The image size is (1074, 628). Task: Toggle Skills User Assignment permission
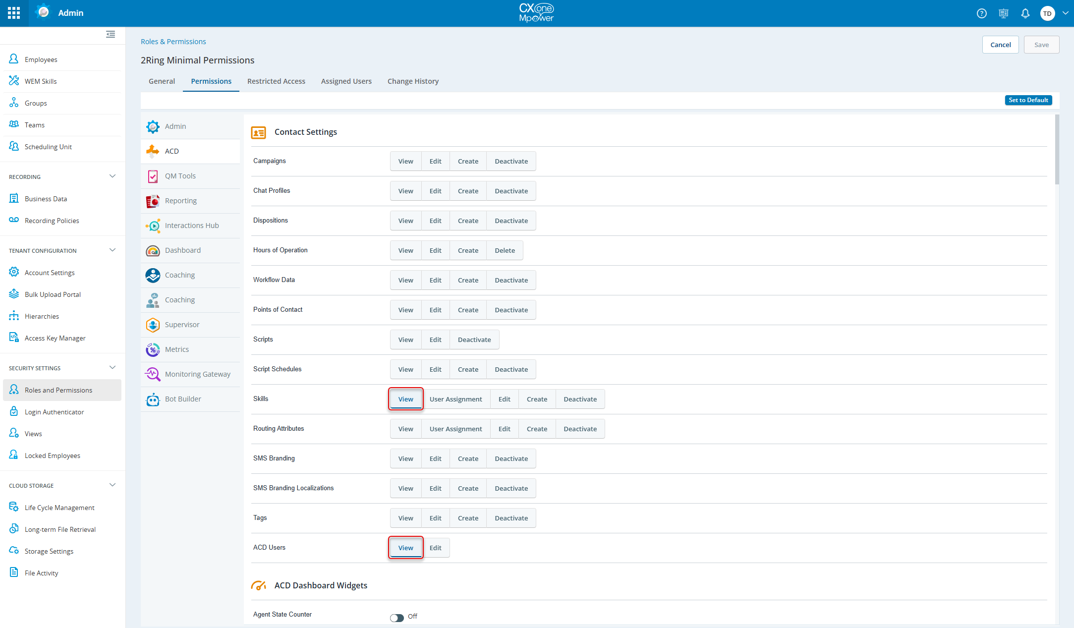(x=455, y=399)
